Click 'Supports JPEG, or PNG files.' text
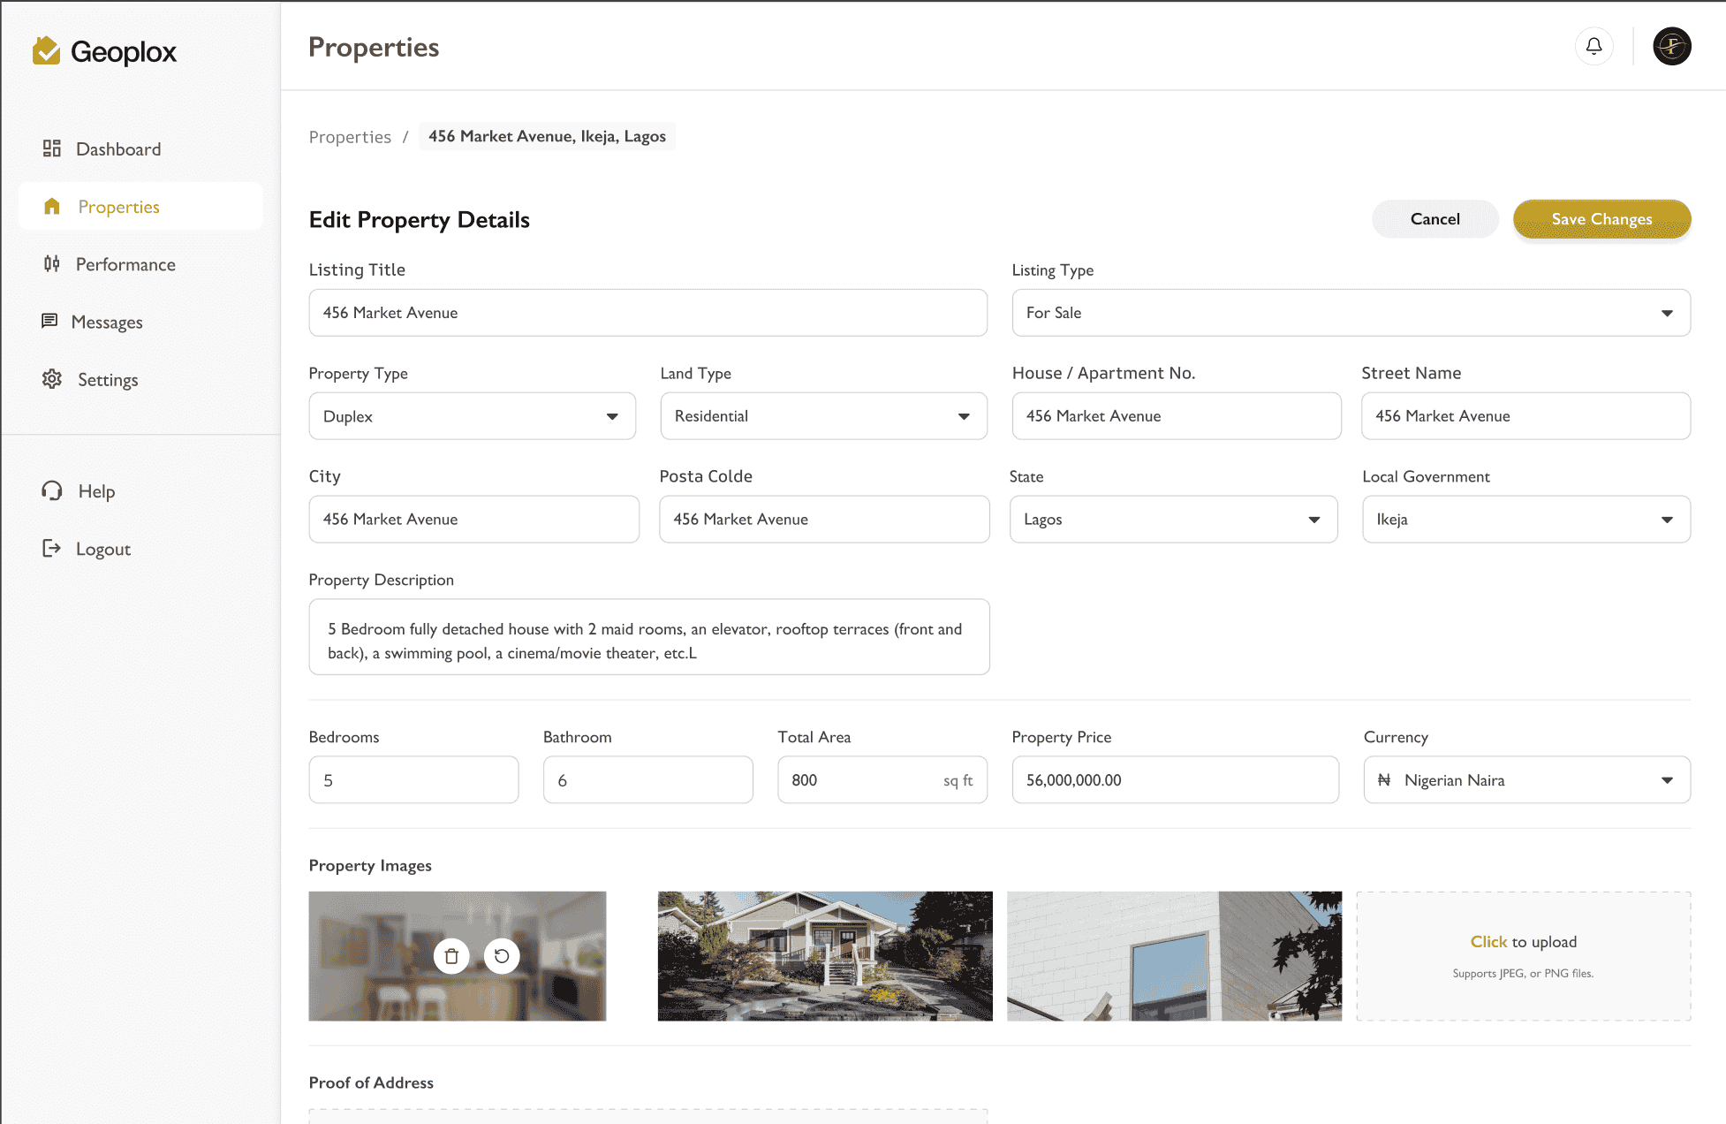1726x1124 pixels. click(x=1523, y=973)
